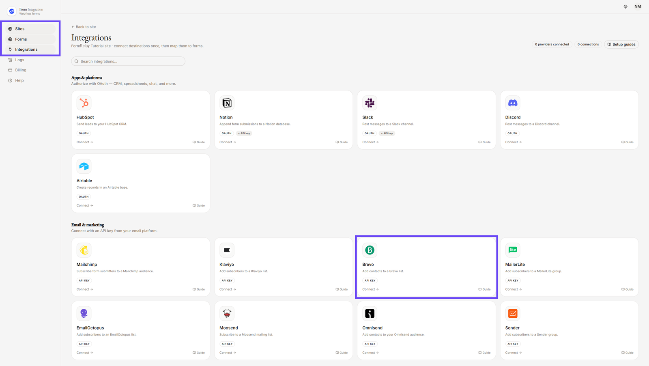Screen dimensions: 649x366
Task: Open Logs in the sidebar
Action: 30,60
